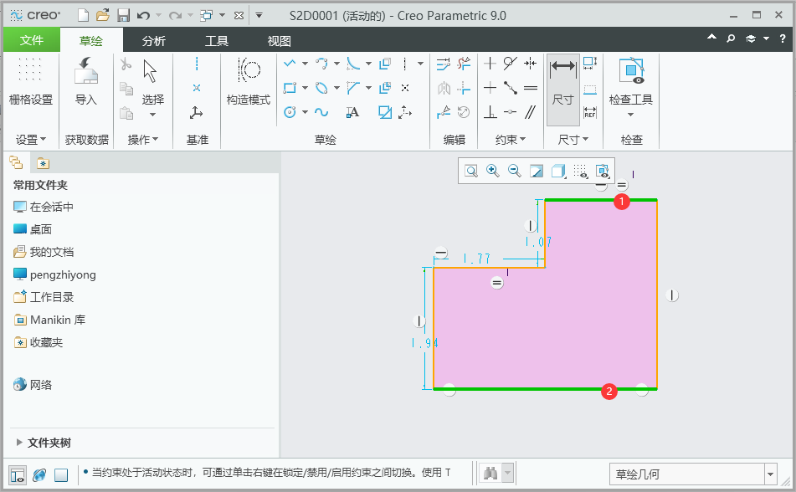This screenshot has height=492, width=796.
Task: Place a datum coordinate system
Action: 197,112
